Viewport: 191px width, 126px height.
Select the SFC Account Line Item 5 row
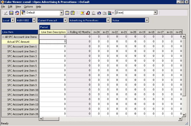20,66
